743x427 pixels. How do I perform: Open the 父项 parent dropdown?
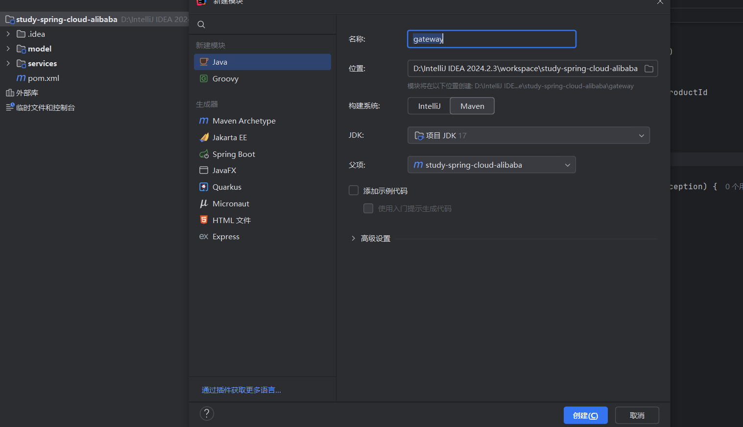[491, 165]
